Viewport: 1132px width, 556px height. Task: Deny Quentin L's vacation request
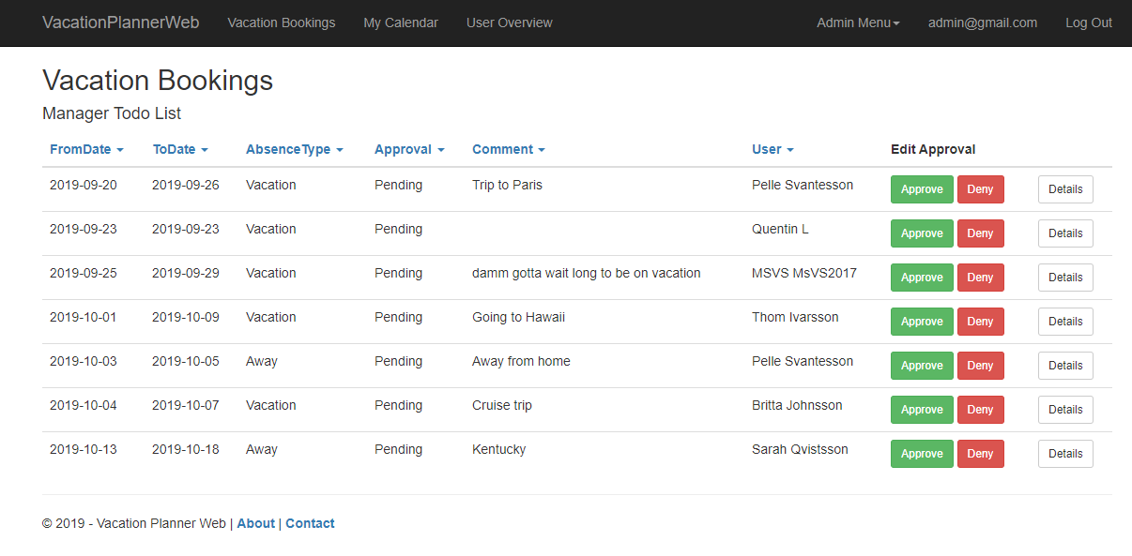(980, 233)
